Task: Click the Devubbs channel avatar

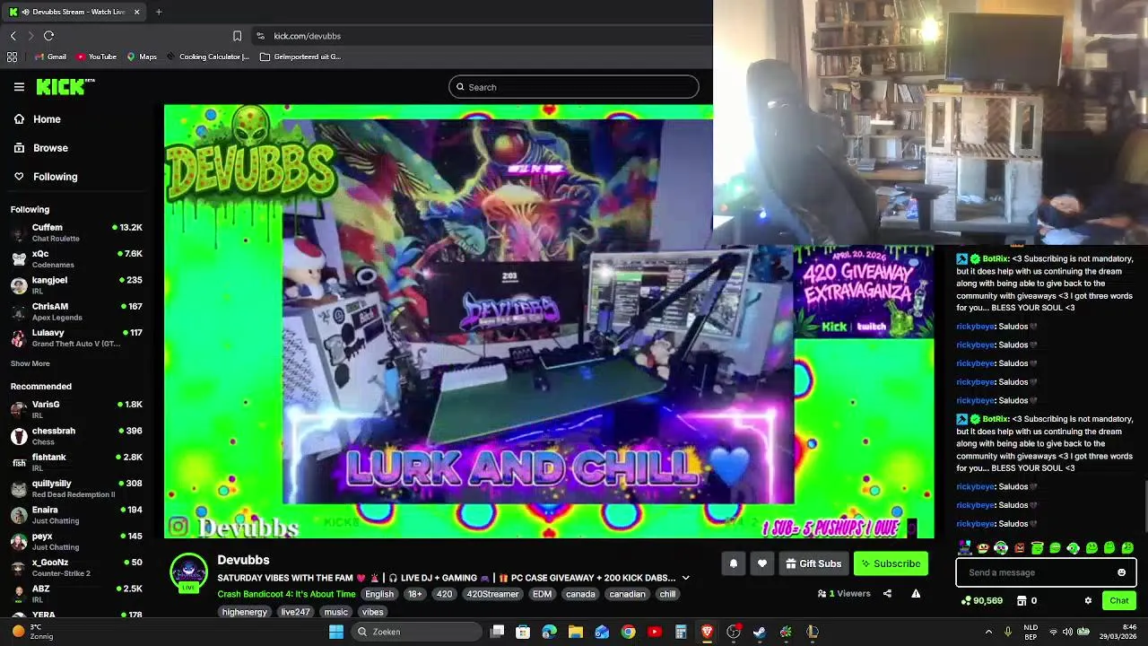Action: 188,572
